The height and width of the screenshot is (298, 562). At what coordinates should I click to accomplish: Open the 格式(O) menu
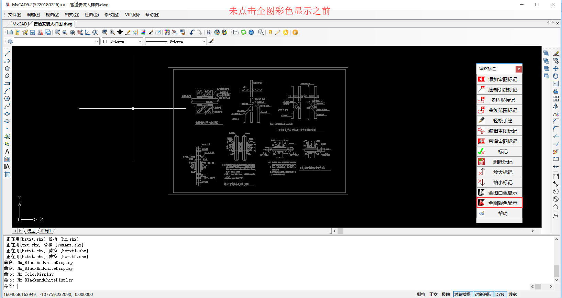pos(72,15)
